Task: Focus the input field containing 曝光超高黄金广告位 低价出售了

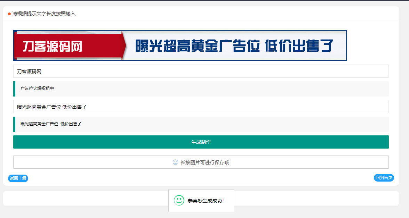Action: [201, 107]
